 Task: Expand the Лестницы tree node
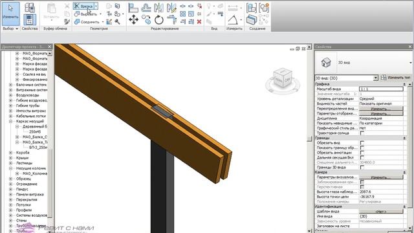coord(11,163)
